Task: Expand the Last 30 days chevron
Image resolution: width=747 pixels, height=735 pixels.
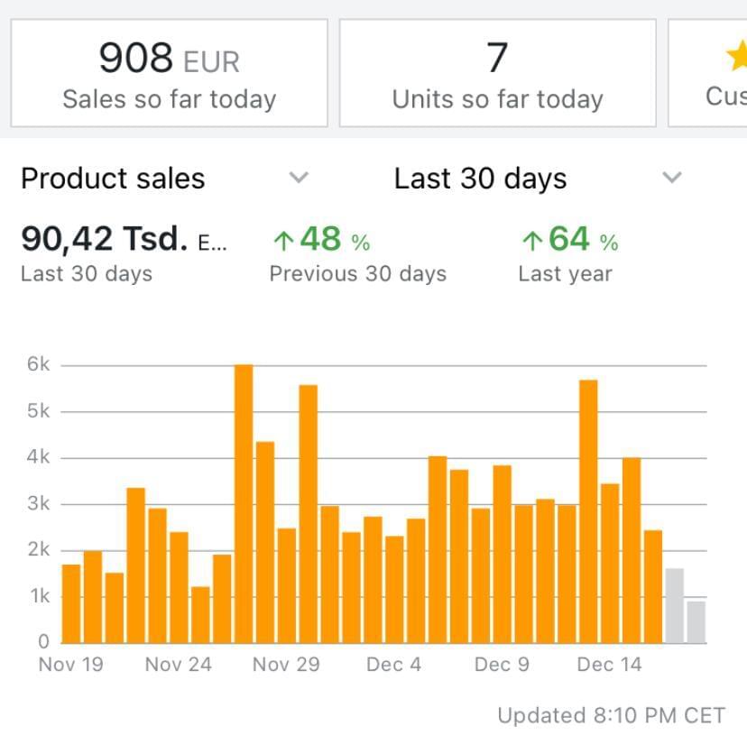Action: [x=672, y=178]
